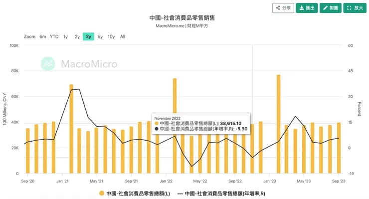Click the left axis label 100K
Image resolution: width=369 pixels, height=199 pixels.
14,45
